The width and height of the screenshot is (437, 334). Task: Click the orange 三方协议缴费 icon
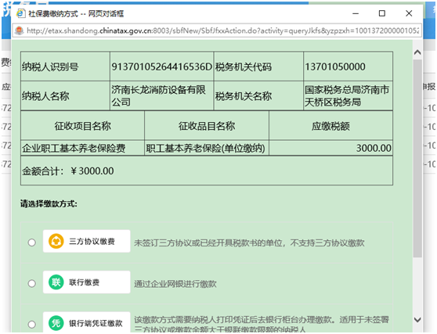click(56, 241)
